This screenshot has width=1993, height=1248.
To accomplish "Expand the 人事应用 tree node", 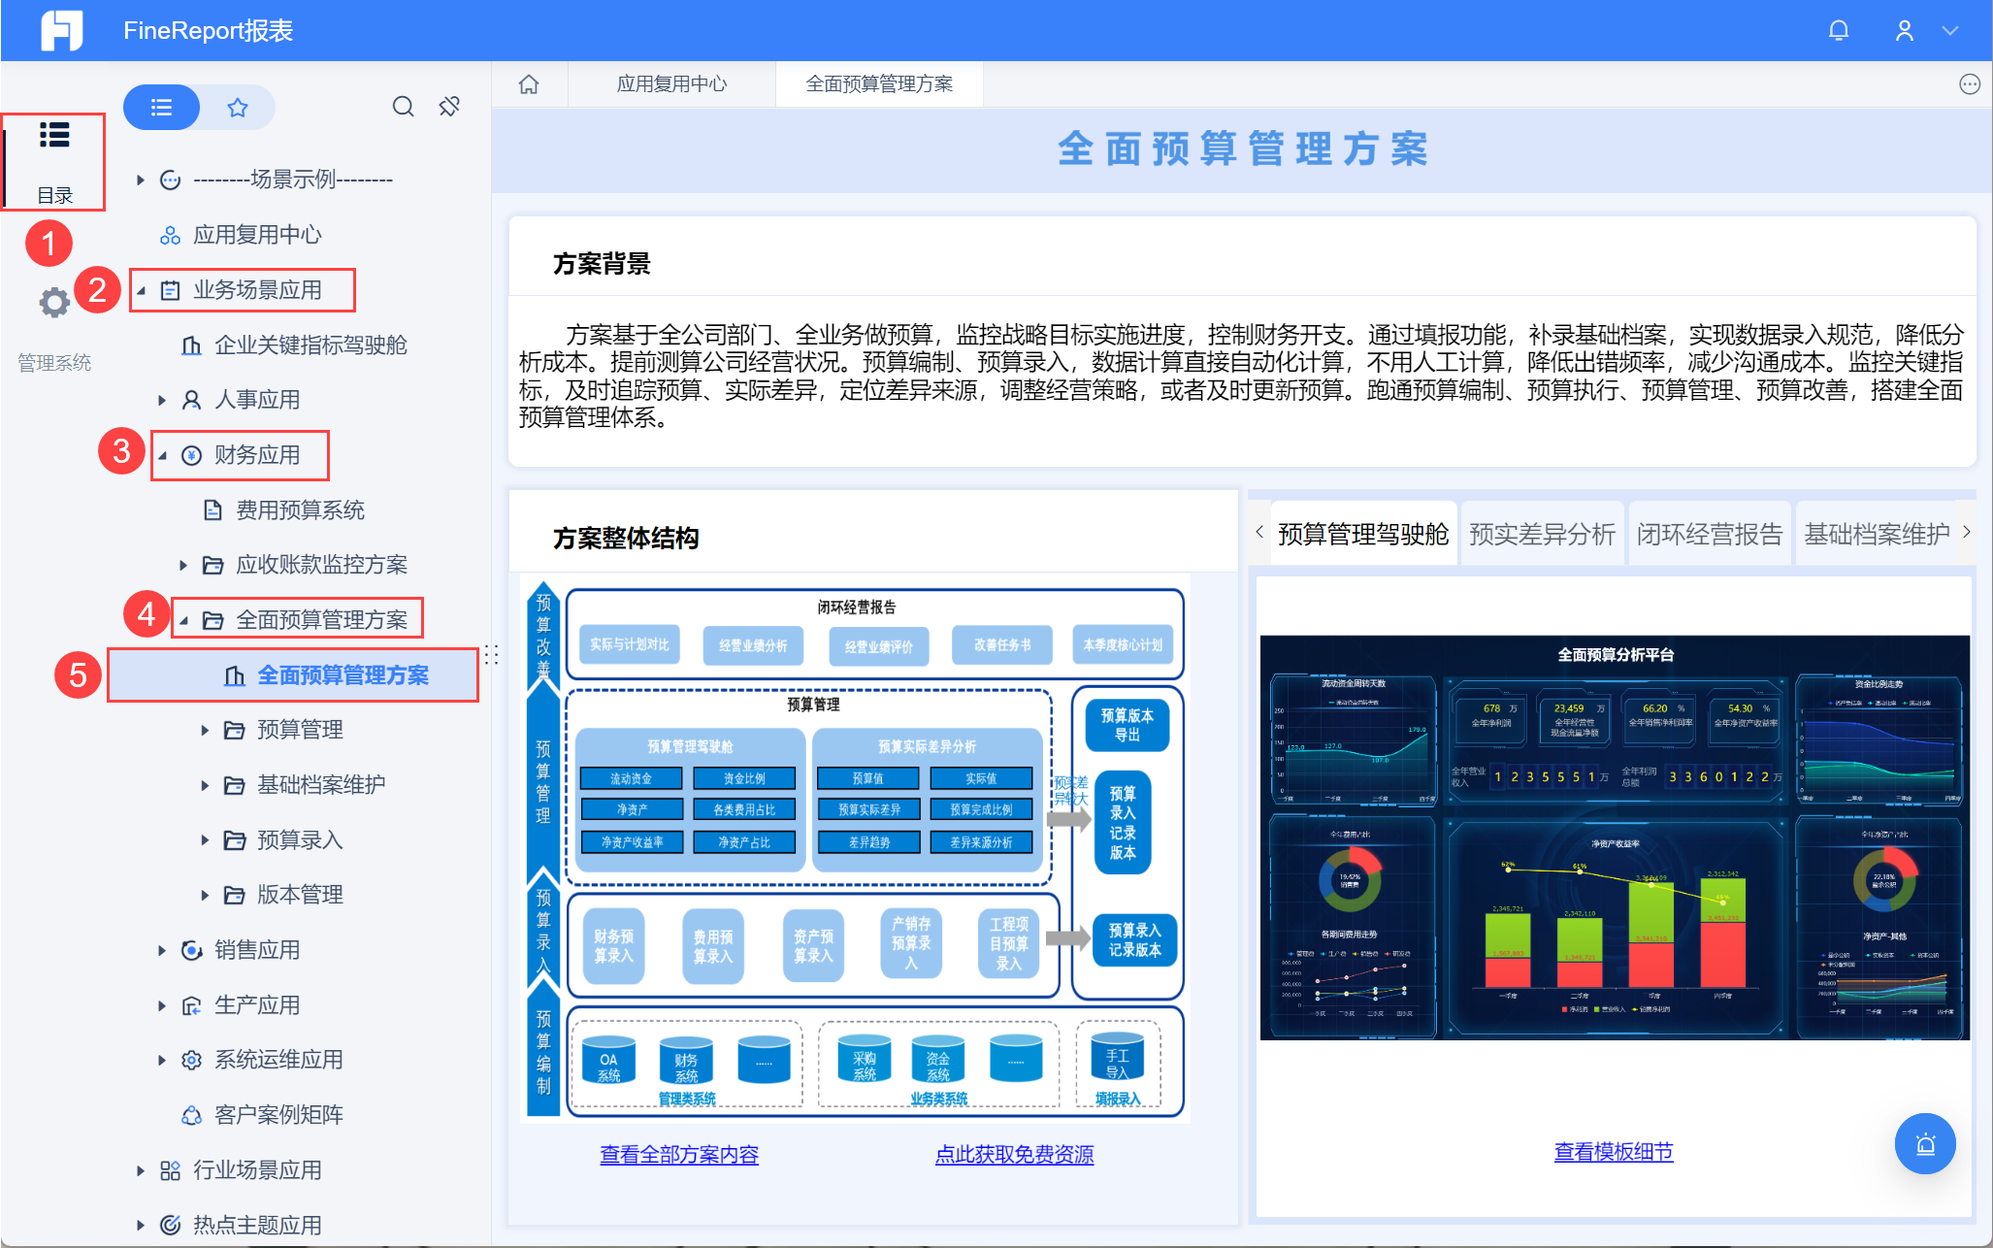I will pos(162,400).
